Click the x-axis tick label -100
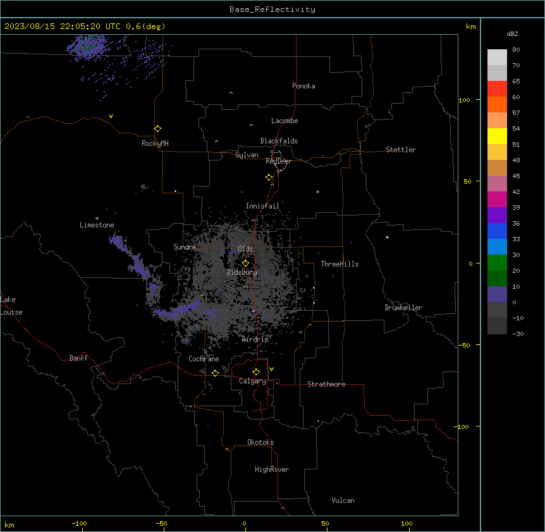This screenshot has height=532, width=545. point(79,523)
